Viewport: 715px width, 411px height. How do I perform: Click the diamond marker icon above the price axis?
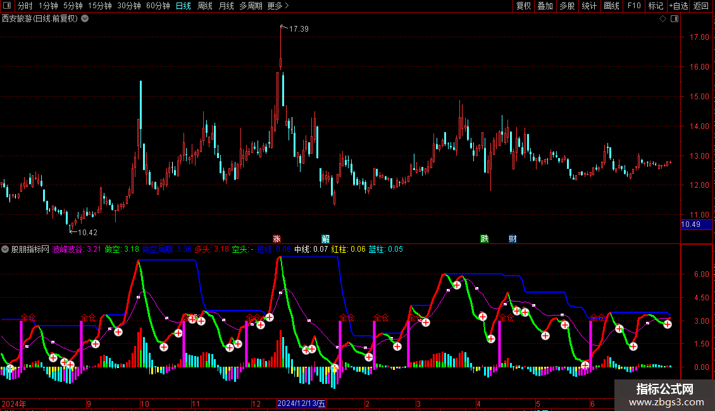[x=662, y=19]
